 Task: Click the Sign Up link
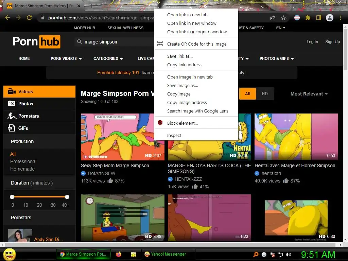[332, 42]
